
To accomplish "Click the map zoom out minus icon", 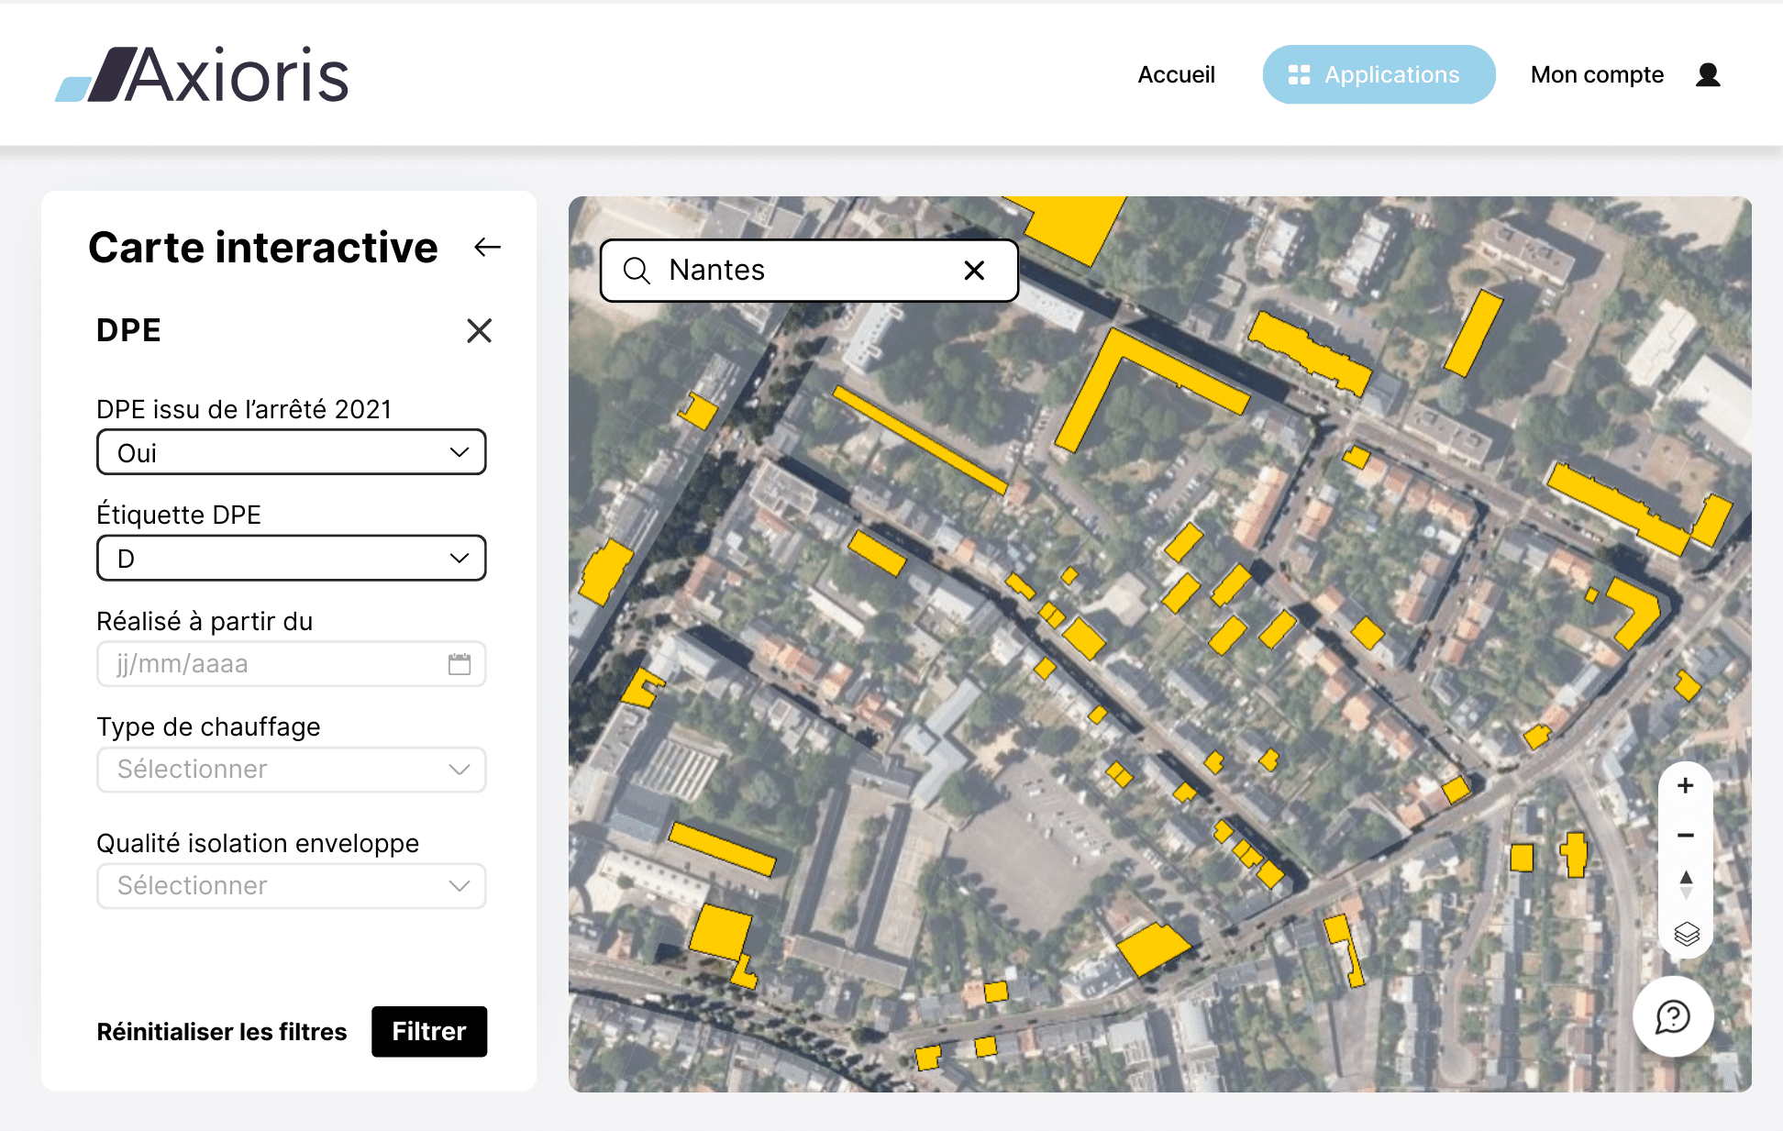I will coord(1685,836).
